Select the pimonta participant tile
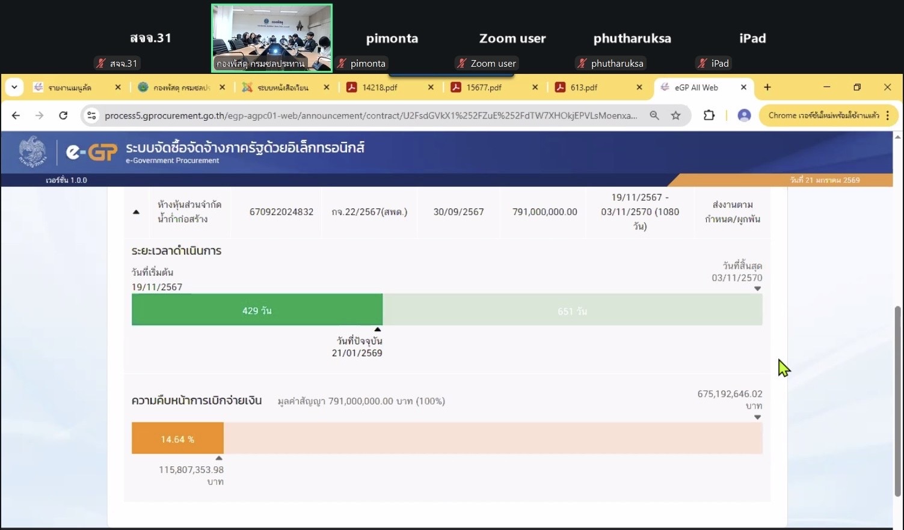 click(x=392, y=38)
